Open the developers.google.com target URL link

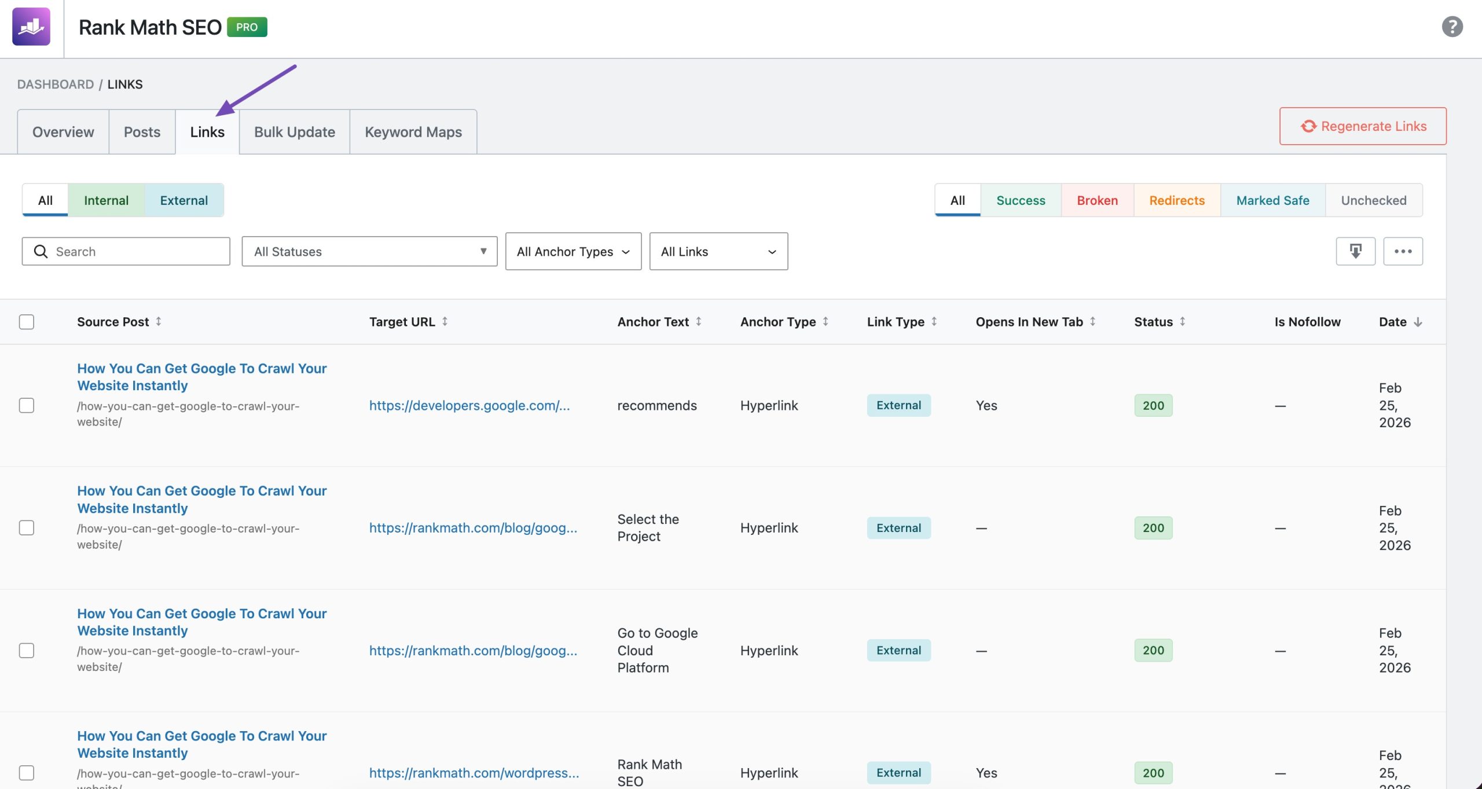(x=469, y=406)
